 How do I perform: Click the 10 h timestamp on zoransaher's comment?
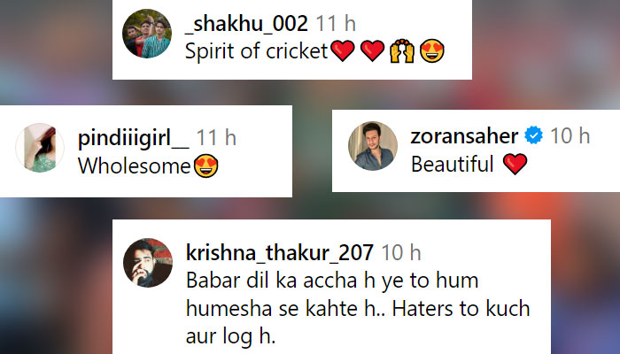tap(570, 136)
